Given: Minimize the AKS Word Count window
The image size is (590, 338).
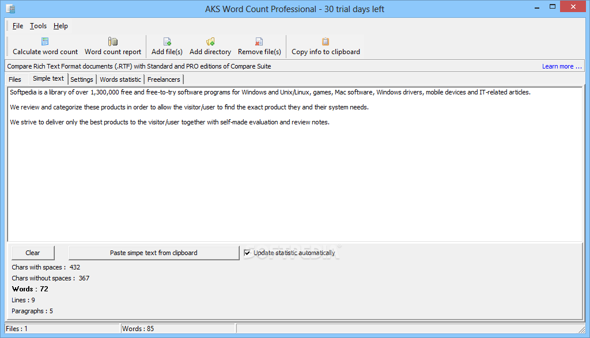Looking at the screenshot, I should [x=537, y=7].
